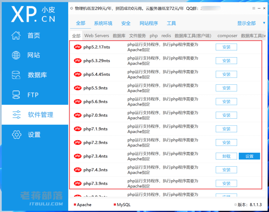Switch to the top 全部 tab
Viewport: 269px width, 212px height.
(80, 23)
